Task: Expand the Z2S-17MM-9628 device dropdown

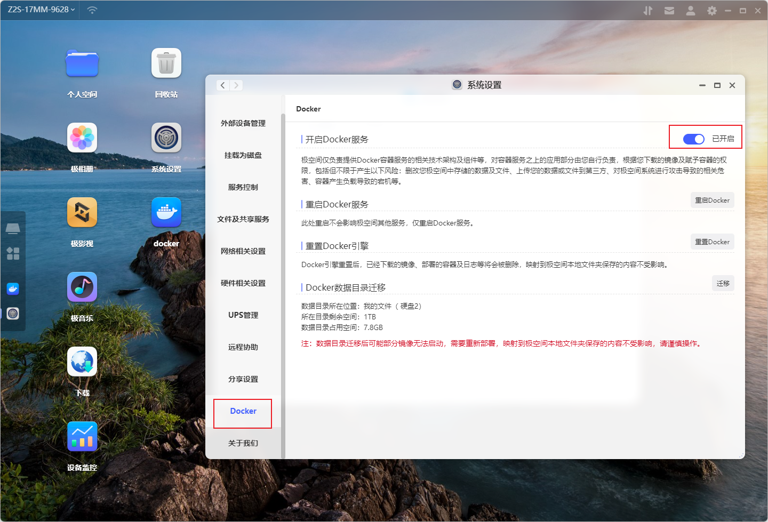Action: [x=42, y=10]
